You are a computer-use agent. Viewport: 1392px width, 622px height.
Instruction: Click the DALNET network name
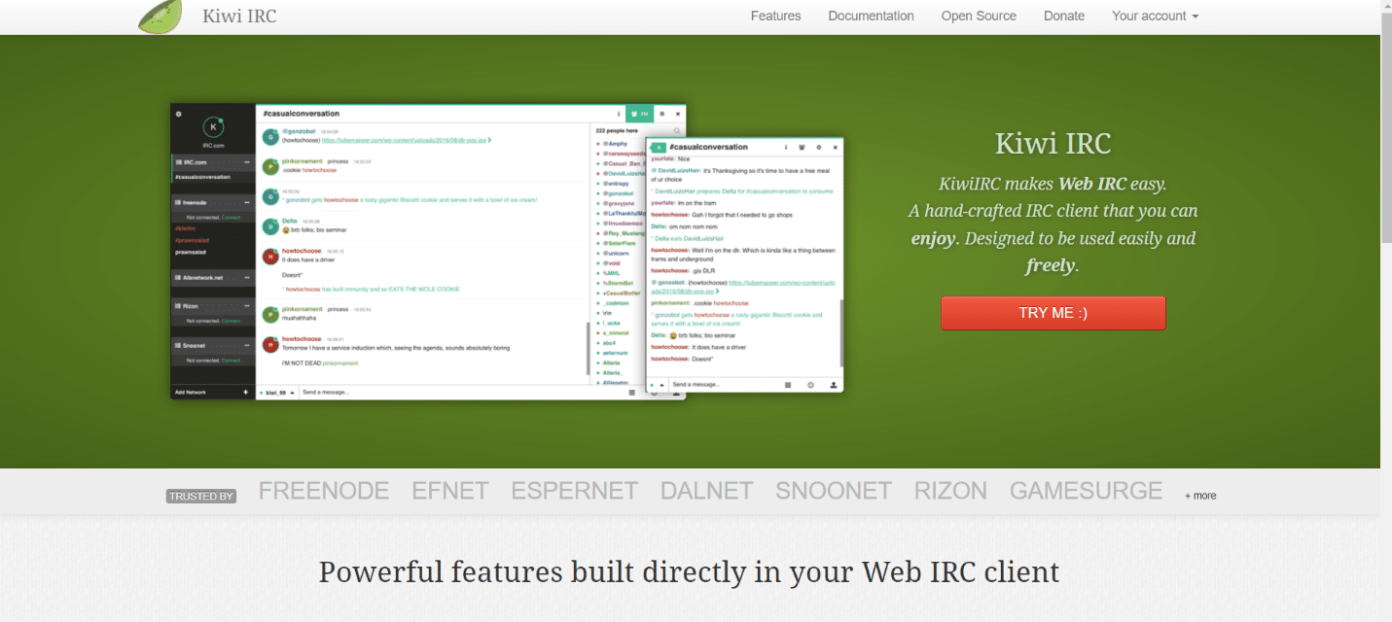pos(707,491)
